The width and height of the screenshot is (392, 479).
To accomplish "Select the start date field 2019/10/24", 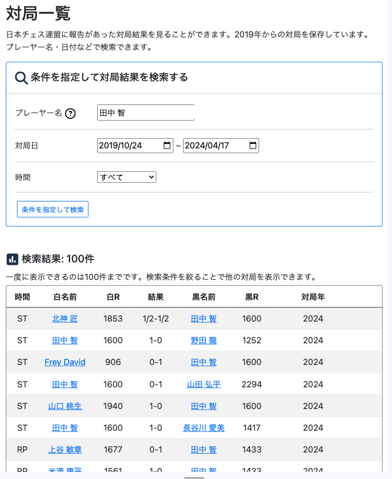I will [135, 145].
